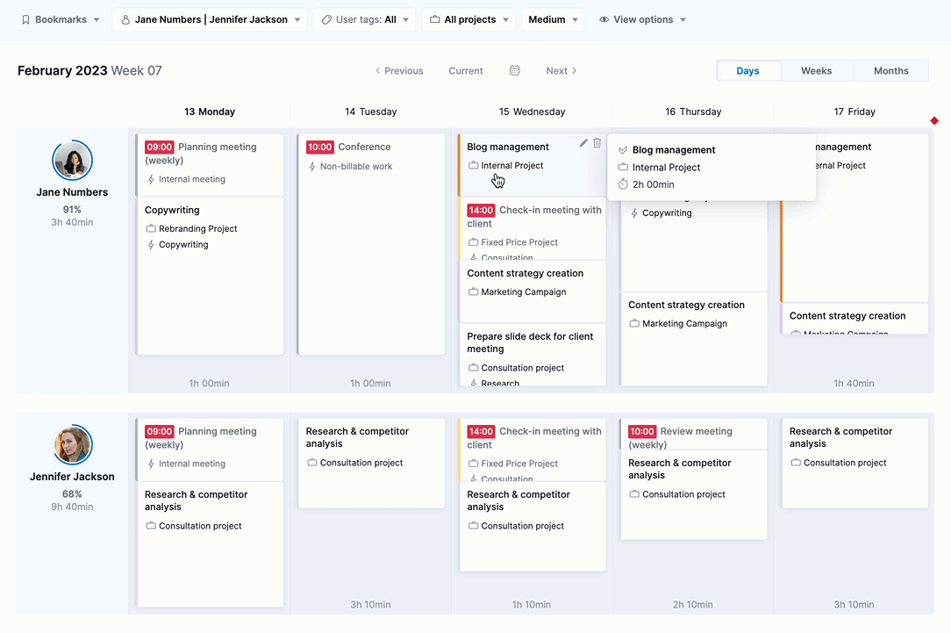Image resolution: width=951 pixels, height=633 pixels.
Task: Open Jennifer's Friday Research & competitor analysis card
Action: click(x=854, y=463)
